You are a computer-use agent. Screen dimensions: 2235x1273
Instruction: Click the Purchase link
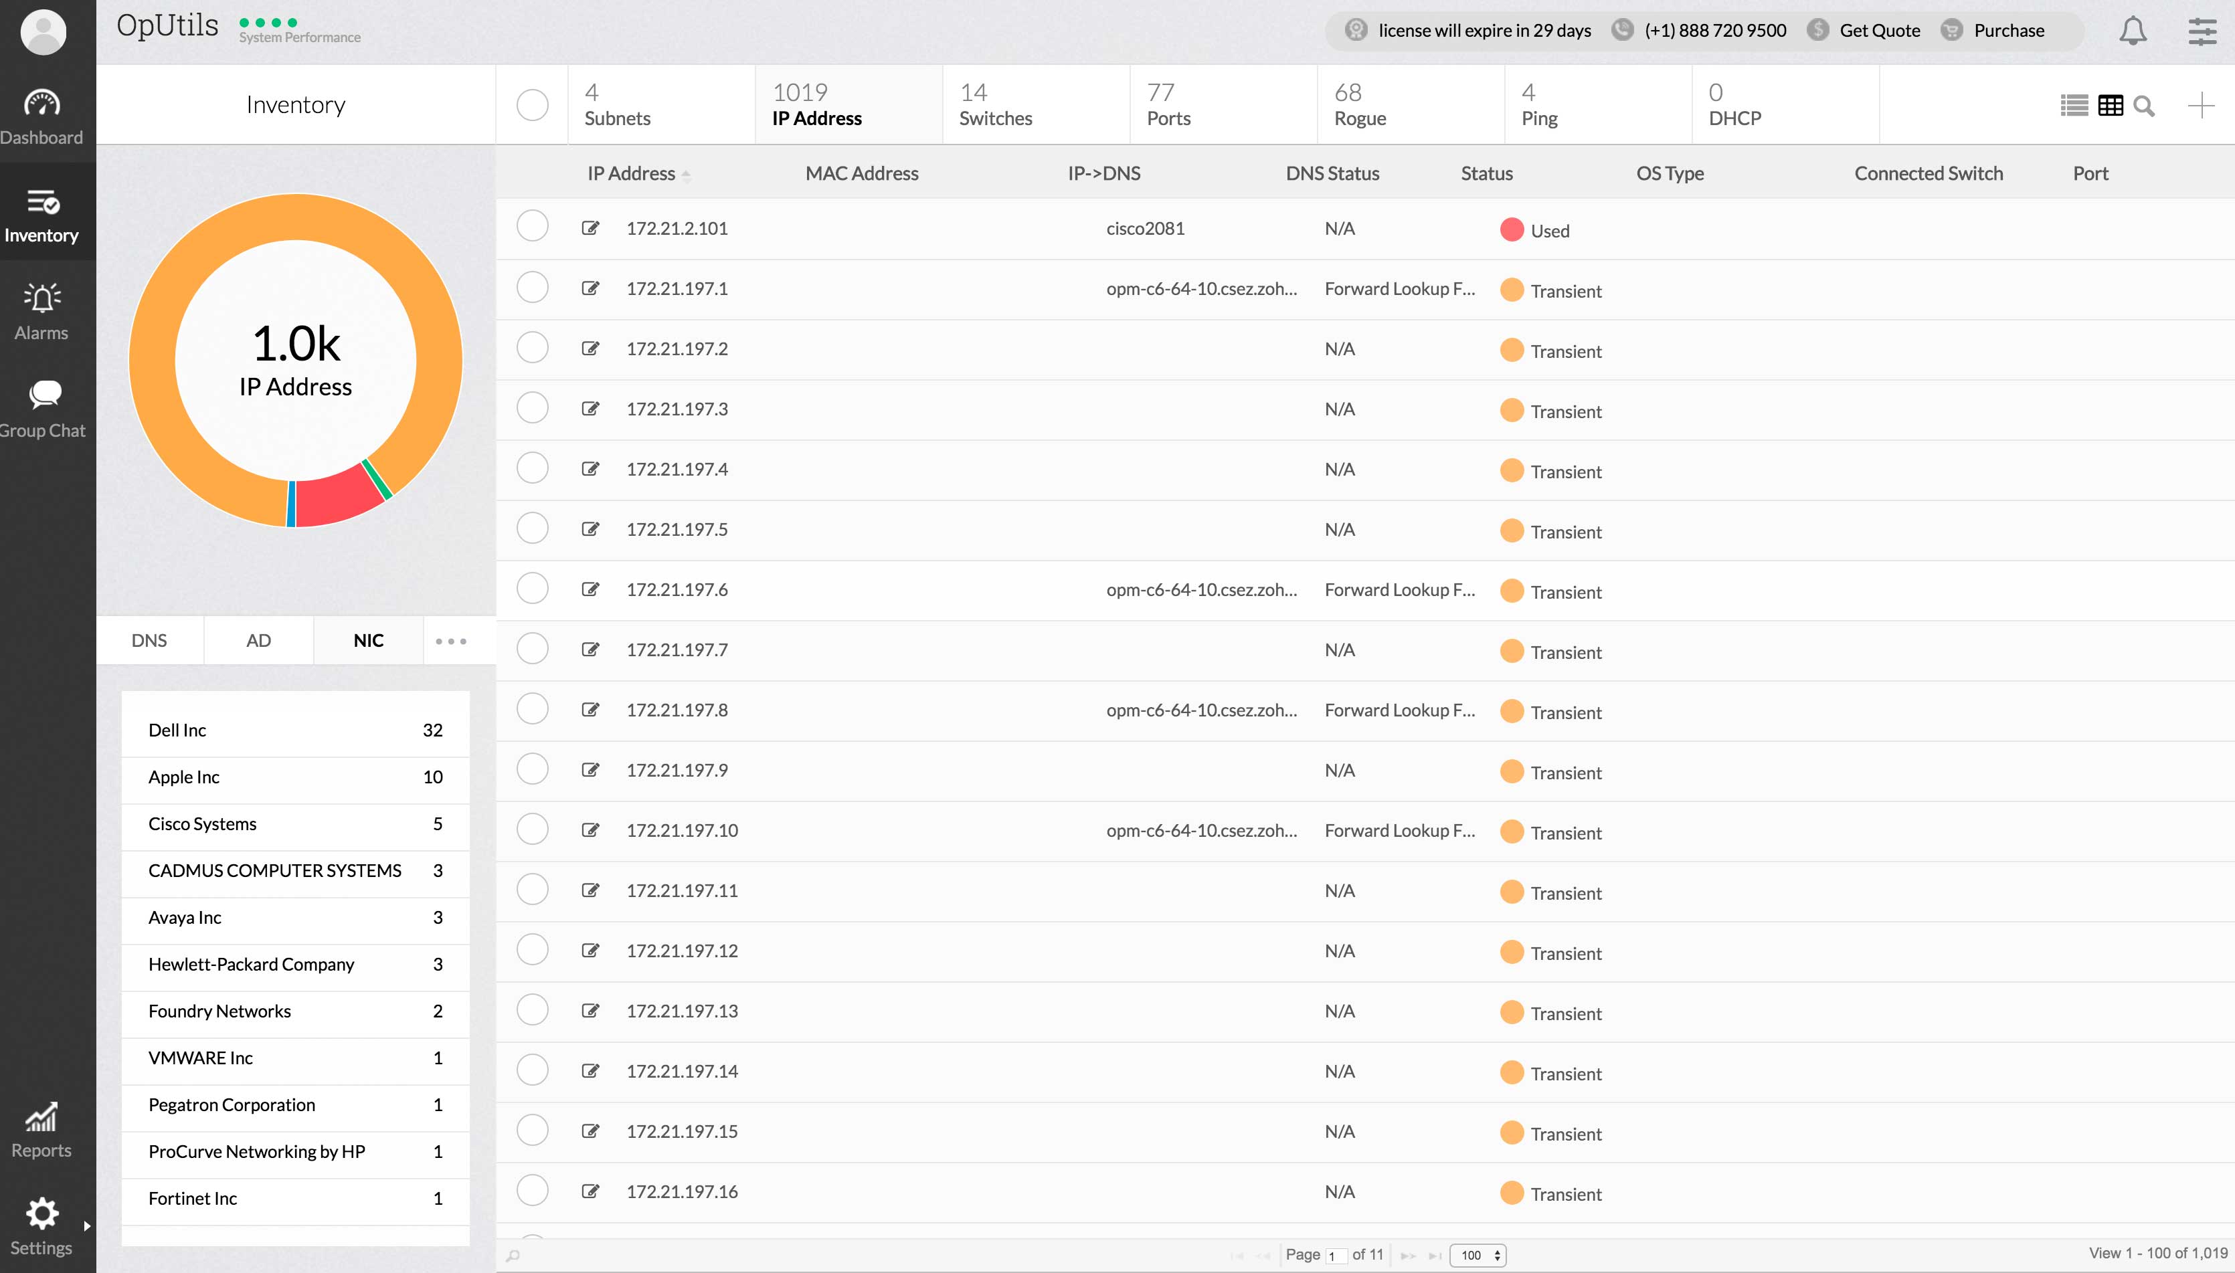tap(2007, 31)
